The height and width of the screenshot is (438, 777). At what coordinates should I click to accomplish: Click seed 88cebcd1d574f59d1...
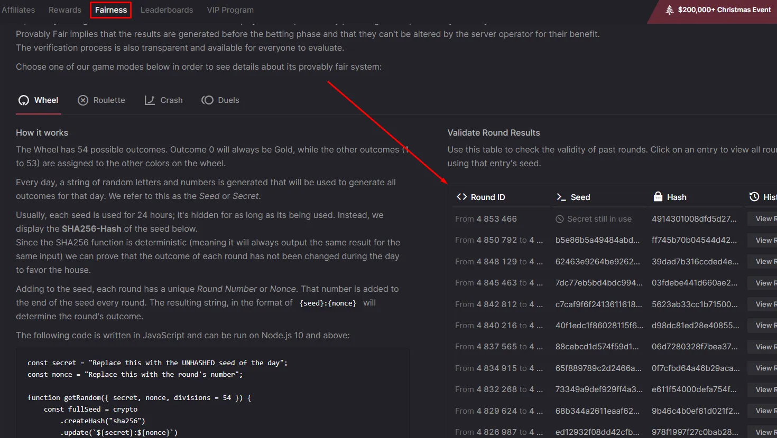597,347
